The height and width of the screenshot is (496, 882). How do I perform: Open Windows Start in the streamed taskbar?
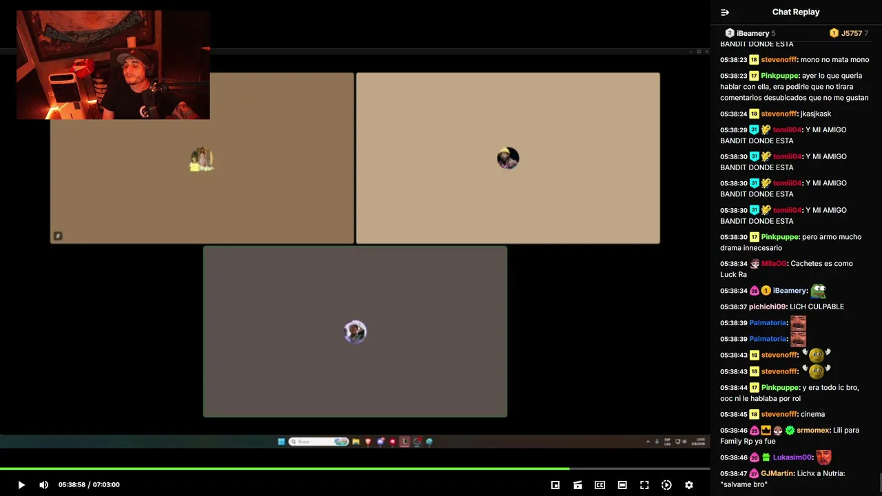click(x=281, y=442)
